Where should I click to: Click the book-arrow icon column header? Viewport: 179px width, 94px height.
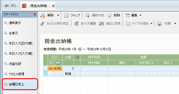(77, 57)
